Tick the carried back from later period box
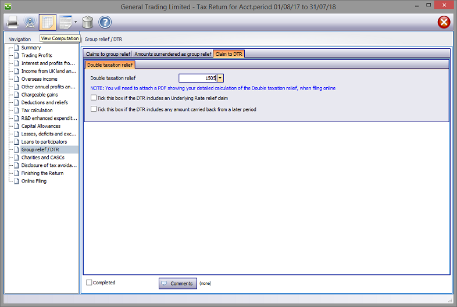Screen dimensions: 457x307 [94, 109]
